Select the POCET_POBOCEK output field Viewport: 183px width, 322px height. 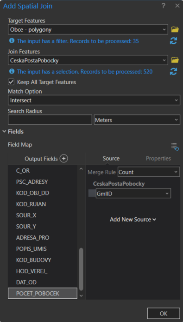pyautogui.click(x=43, y=294)
